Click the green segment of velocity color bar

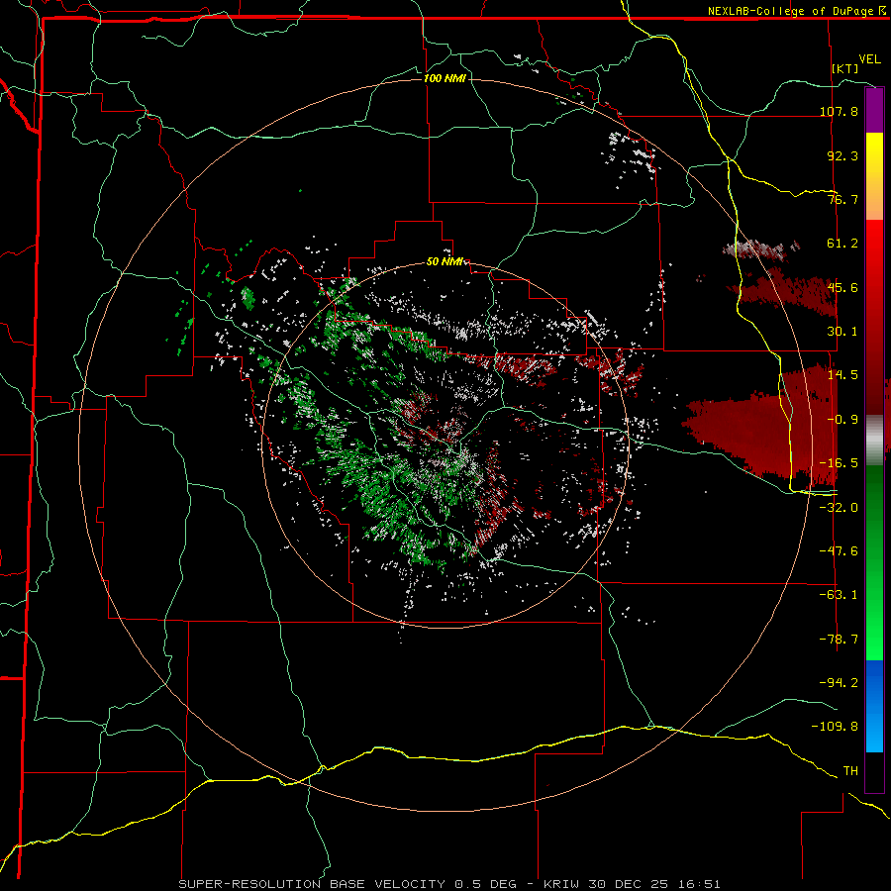[874, 562]
